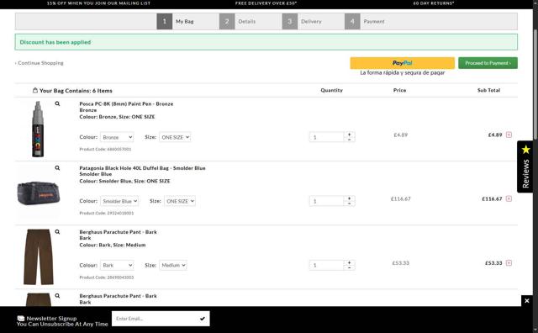Increase quantity of Posca paint pen
This screenshot has width=538, height=333.
[350, 135]
